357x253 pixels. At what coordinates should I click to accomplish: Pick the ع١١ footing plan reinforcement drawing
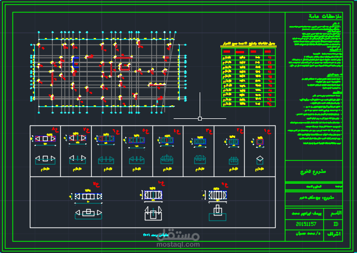(88, 196)
